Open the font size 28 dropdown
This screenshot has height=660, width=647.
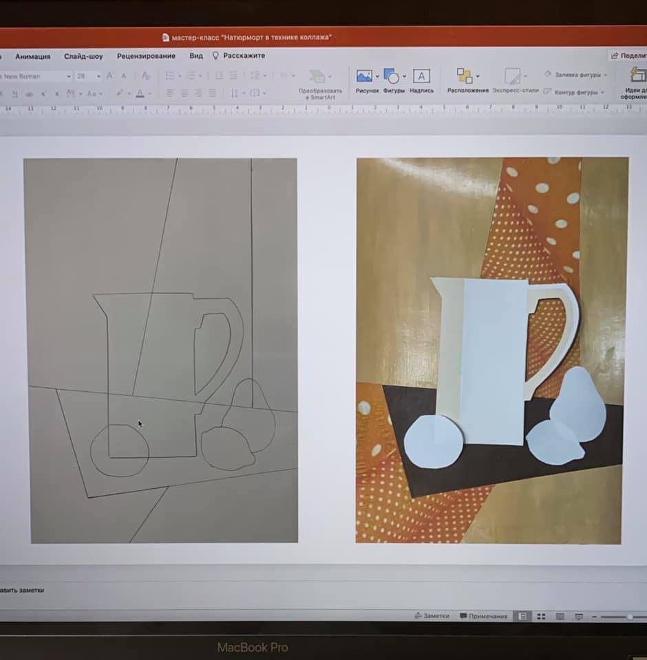(x=98, y=76)
